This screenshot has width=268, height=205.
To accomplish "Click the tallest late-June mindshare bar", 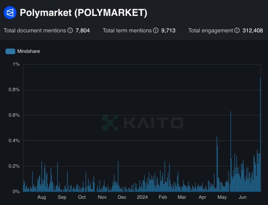I will click(x=261, y=135).
